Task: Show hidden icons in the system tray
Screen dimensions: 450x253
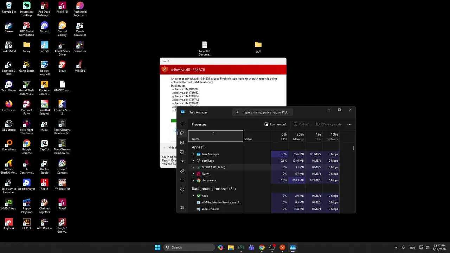Action: pos(396,247)
